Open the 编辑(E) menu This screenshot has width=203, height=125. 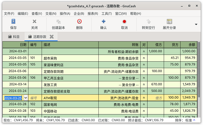coord(23,14)
